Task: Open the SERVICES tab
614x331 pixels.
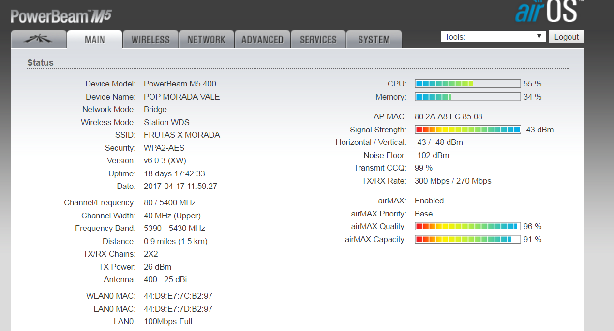Action: tap(318, 39)
